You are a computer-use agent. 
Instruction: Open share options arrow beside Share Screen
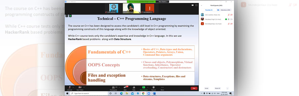pyautogui.click(x=148, y=87)
